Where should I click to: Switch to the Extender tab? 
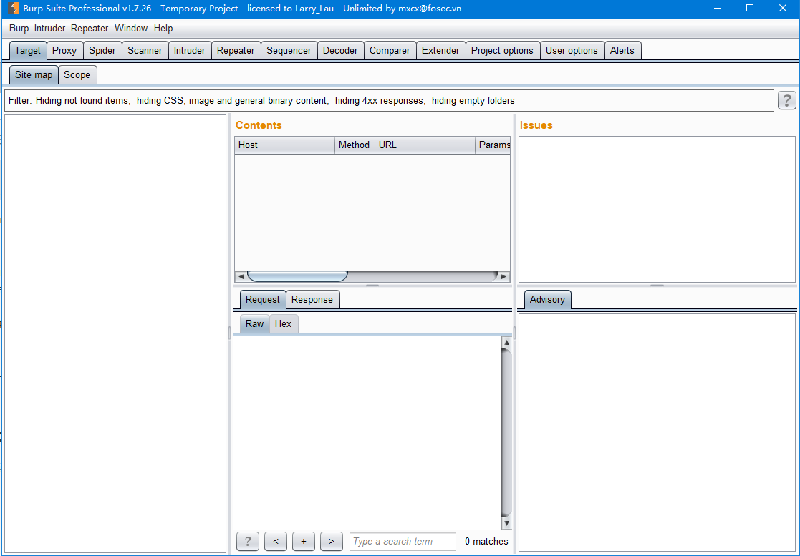click(x=440, y=51)
